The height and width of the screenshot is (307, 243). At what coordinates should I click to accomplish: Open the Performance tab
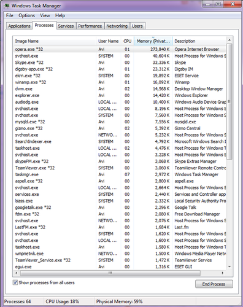pyautogui.click(x=90, y=26)
